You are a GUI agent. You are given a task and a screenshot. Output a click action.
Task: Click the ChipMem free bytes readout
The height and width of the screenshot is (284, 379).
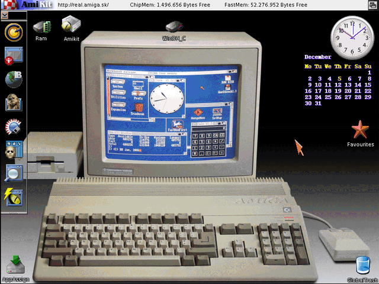[170, 5]
